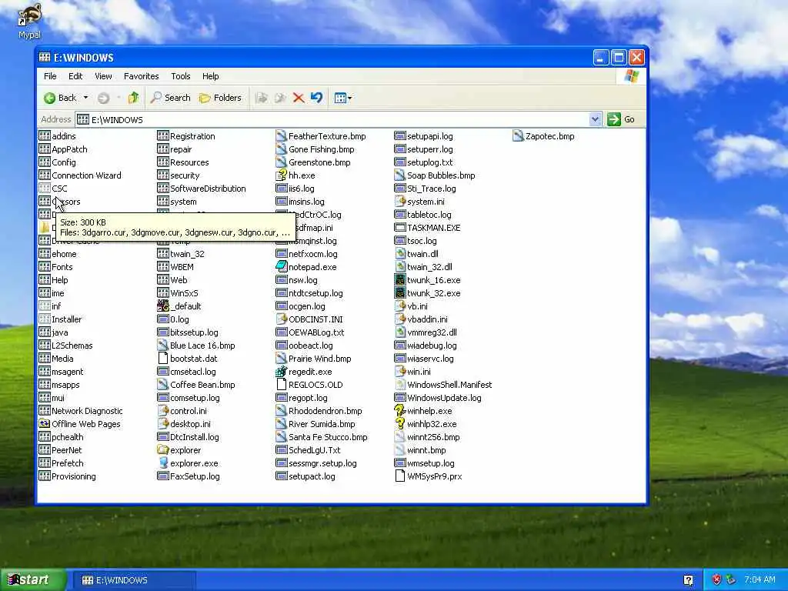Select the twain.dll file icon

(399, 254)
